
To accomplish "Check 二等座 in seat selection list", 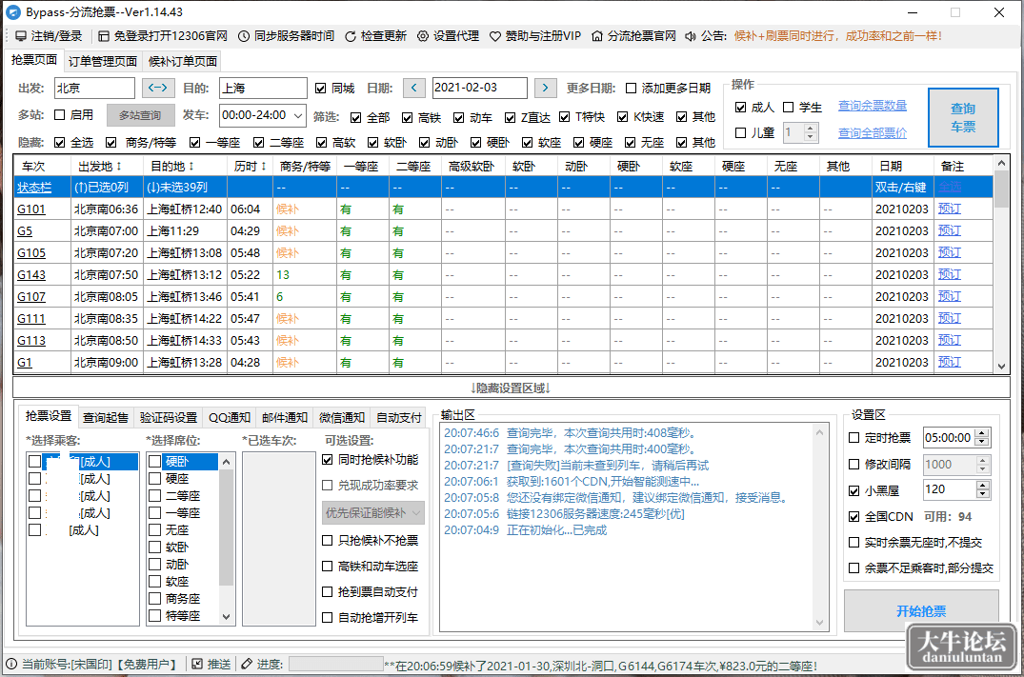I will point(154,495).
